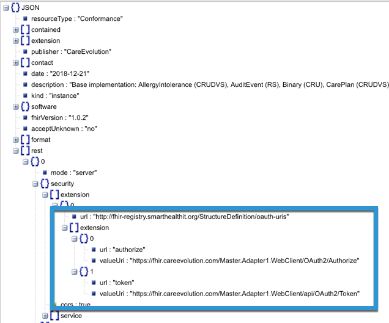Click braces icon of authorize object 0
This screenshot has height=323, width=389.
point(84,239)
